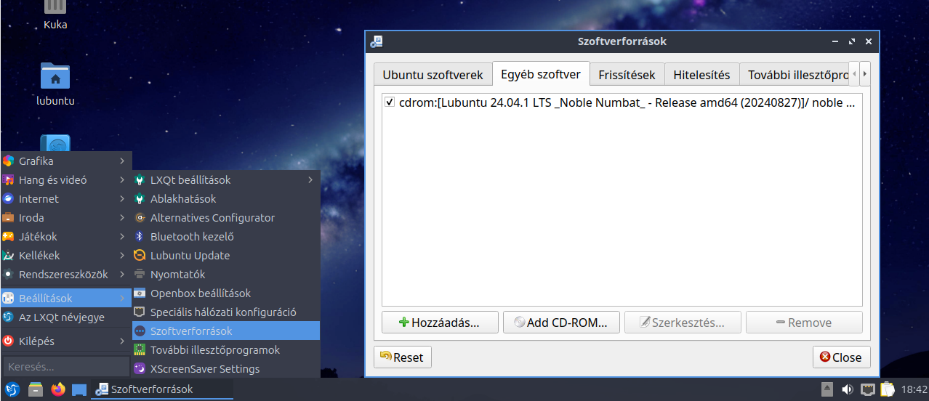Launch Firefox from the taskbar
Image resolution: width=929 pixels, height=401 pixels.
[x=58, y=389]
